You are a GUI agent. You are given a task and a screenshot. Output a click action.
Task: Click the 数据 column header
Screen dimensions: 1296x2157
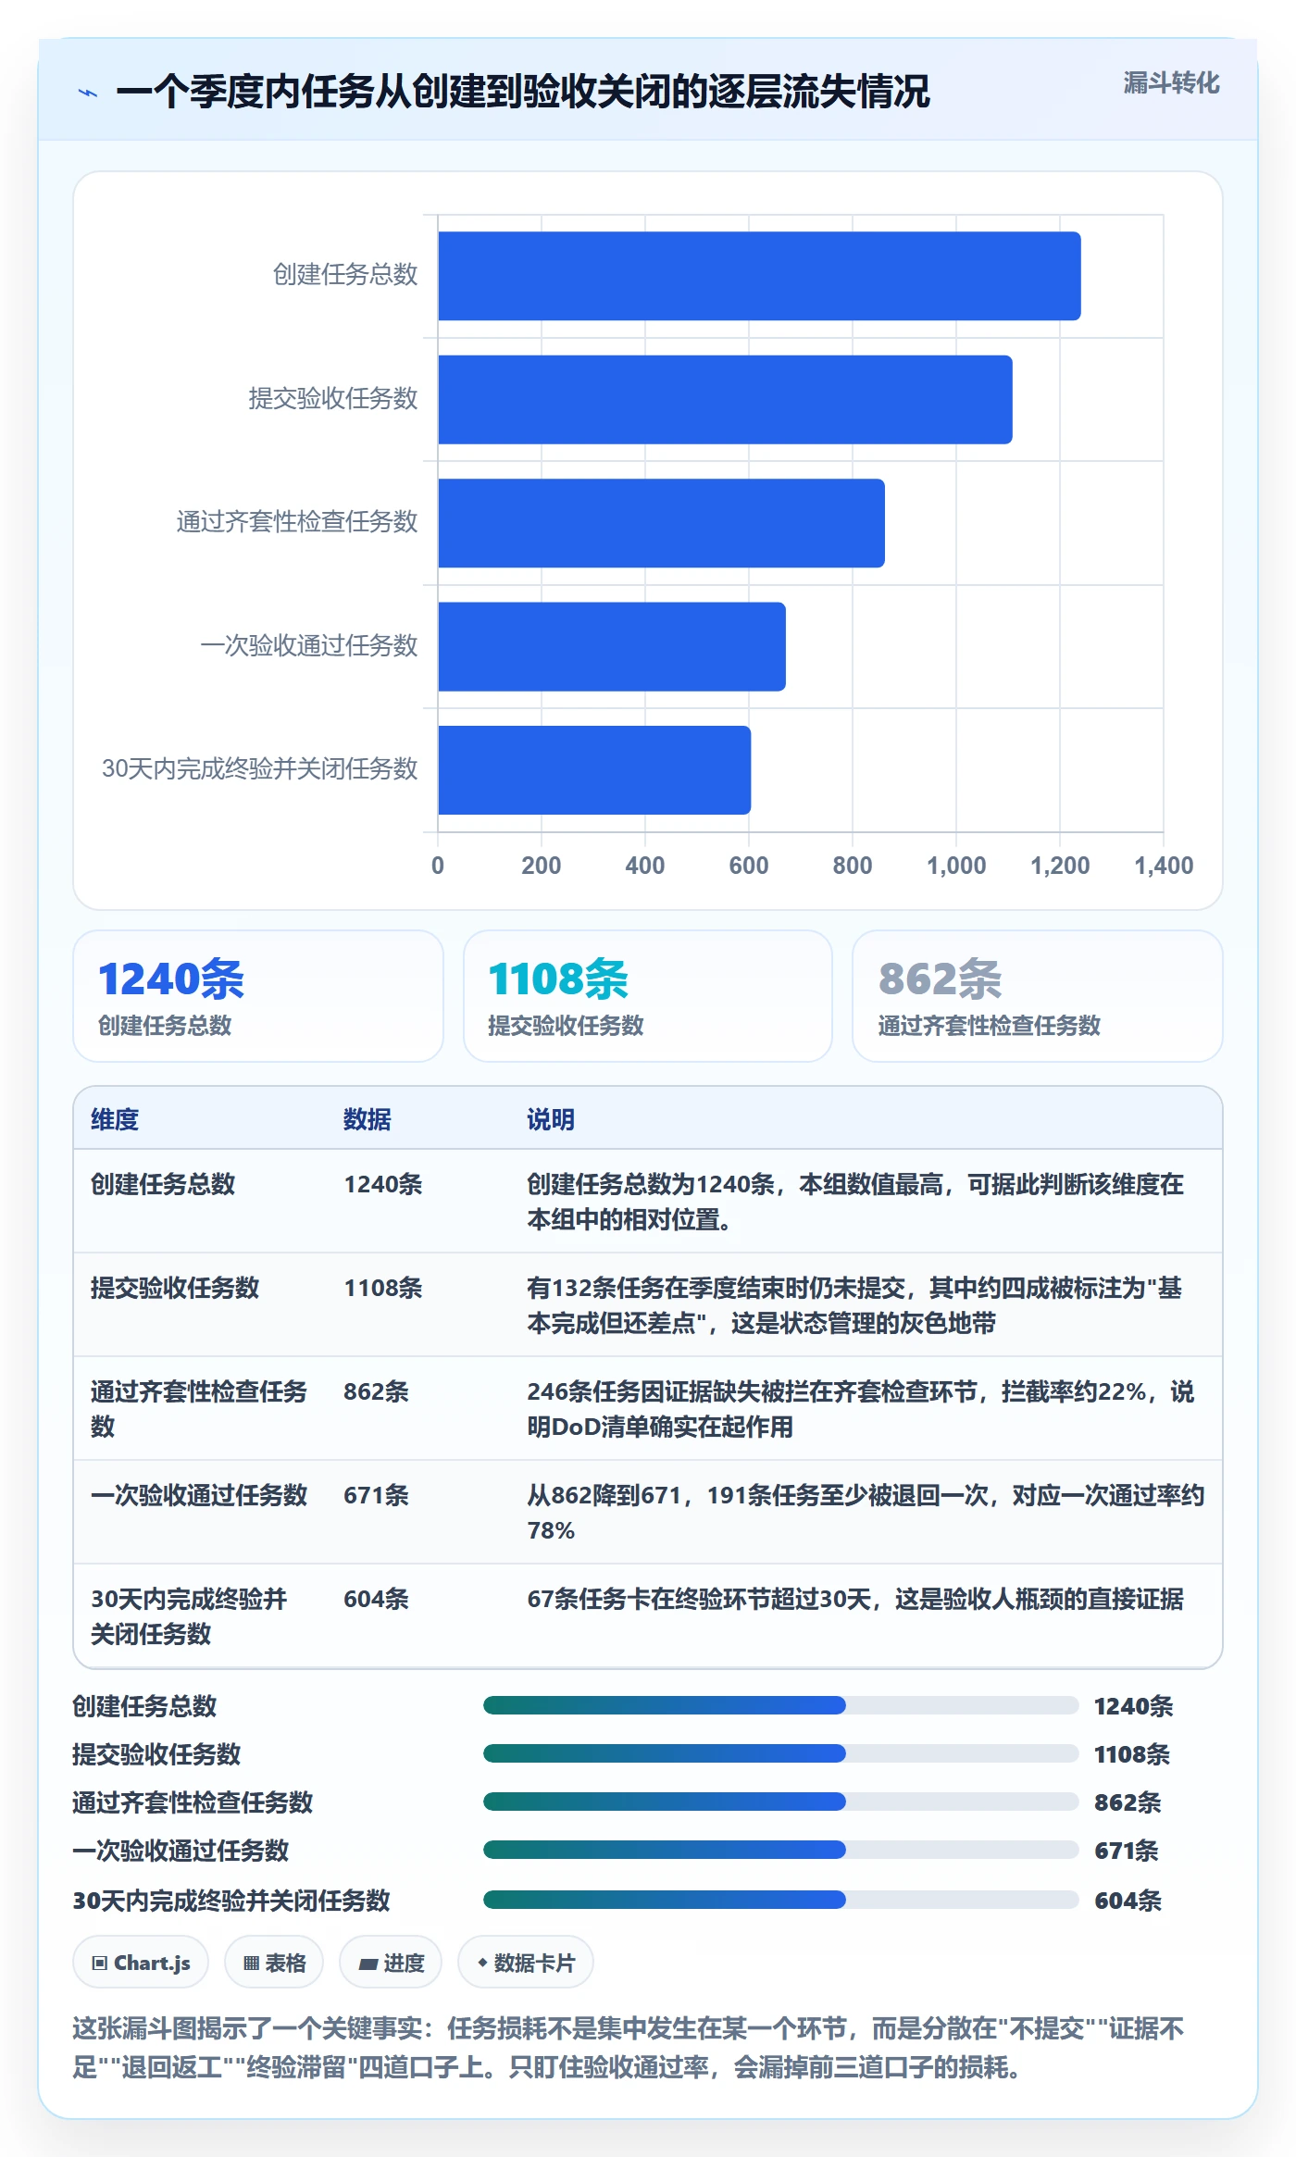pos(368,1119)
